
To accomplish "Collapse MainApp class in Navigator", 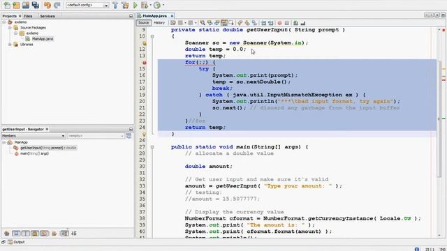I will pyautogui.click(x=4, y=142).
